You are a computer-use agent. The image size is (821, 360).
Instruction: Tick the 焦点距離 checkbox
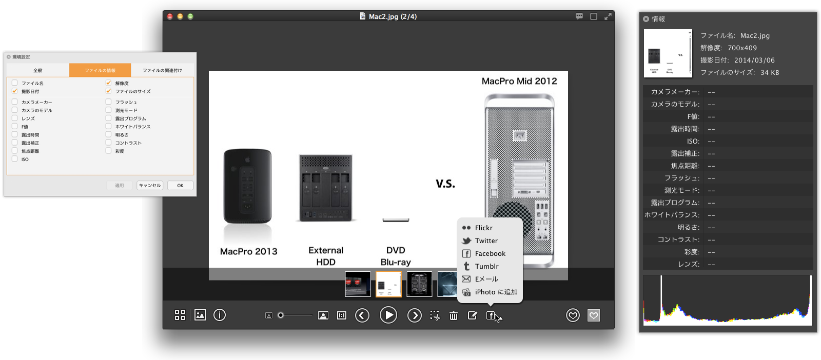[x=15, y=151]
